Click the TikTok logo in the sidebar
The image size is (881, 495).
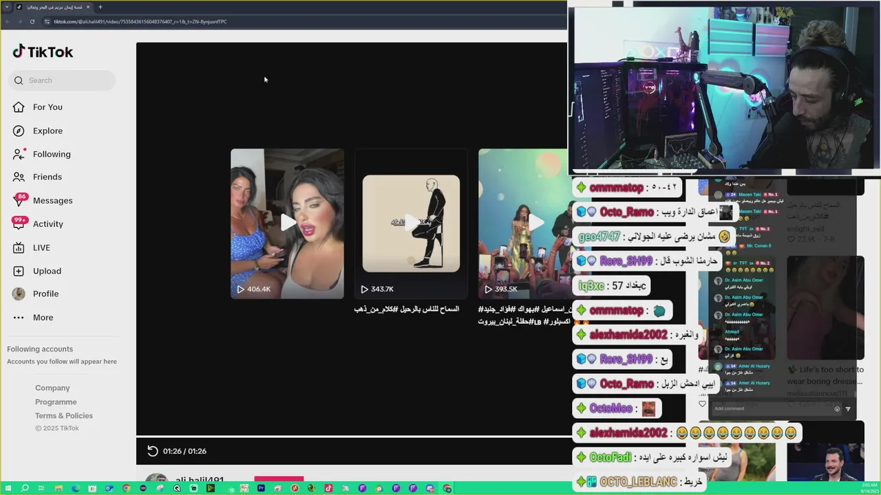pos(43,52)
